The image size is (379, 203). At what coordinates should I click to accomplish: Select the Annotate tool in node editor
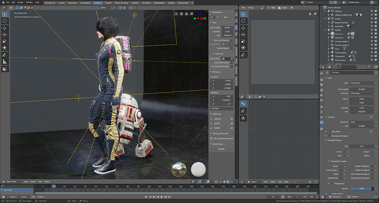(x=243, y=111)
